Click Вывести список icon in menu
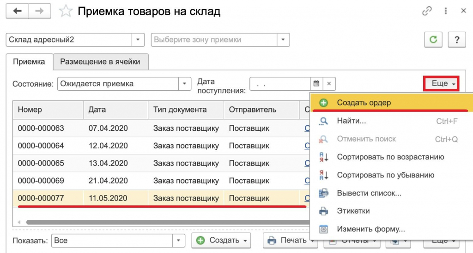This screenshot has width=473, height=253. (323, 193)
